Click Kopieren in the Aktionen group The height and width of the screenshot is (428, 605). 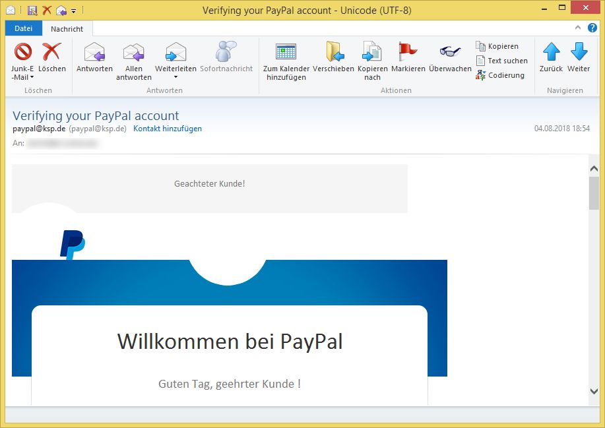coord(497,46)
